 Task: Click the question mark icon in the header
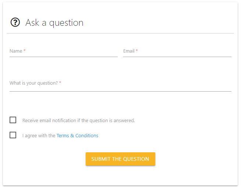15,22
